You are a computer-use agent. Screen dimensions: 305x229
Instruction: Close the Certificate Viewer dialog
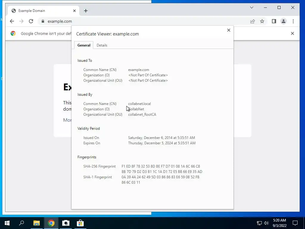point(229,30)
